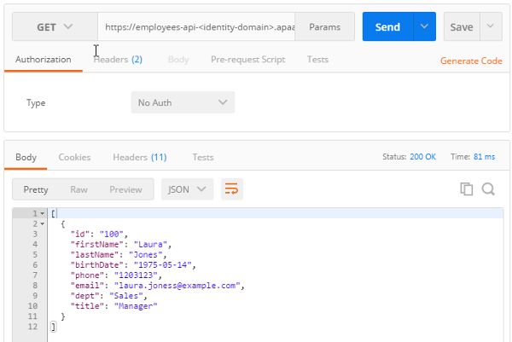Click the "Jones" last name value
512x342 pixels.
coord(145,254)
